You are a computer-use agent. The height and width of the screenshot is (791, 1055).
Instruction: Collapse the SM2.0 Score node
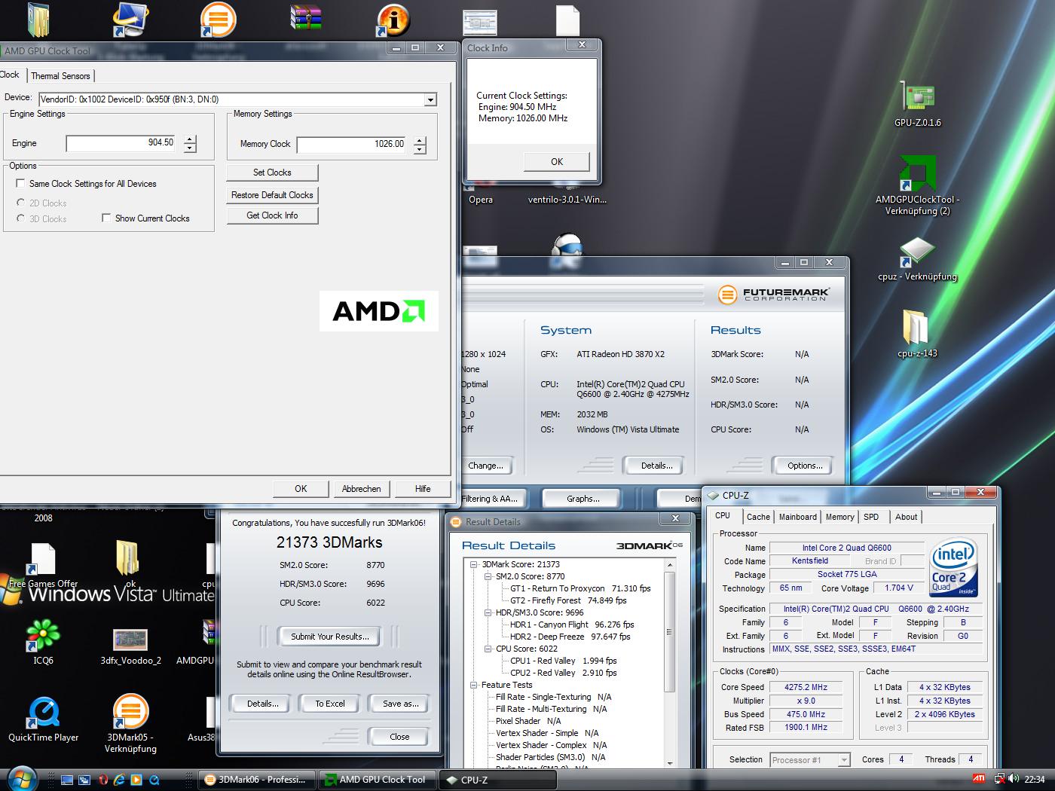pyautogui.click(x=488, y=576)
